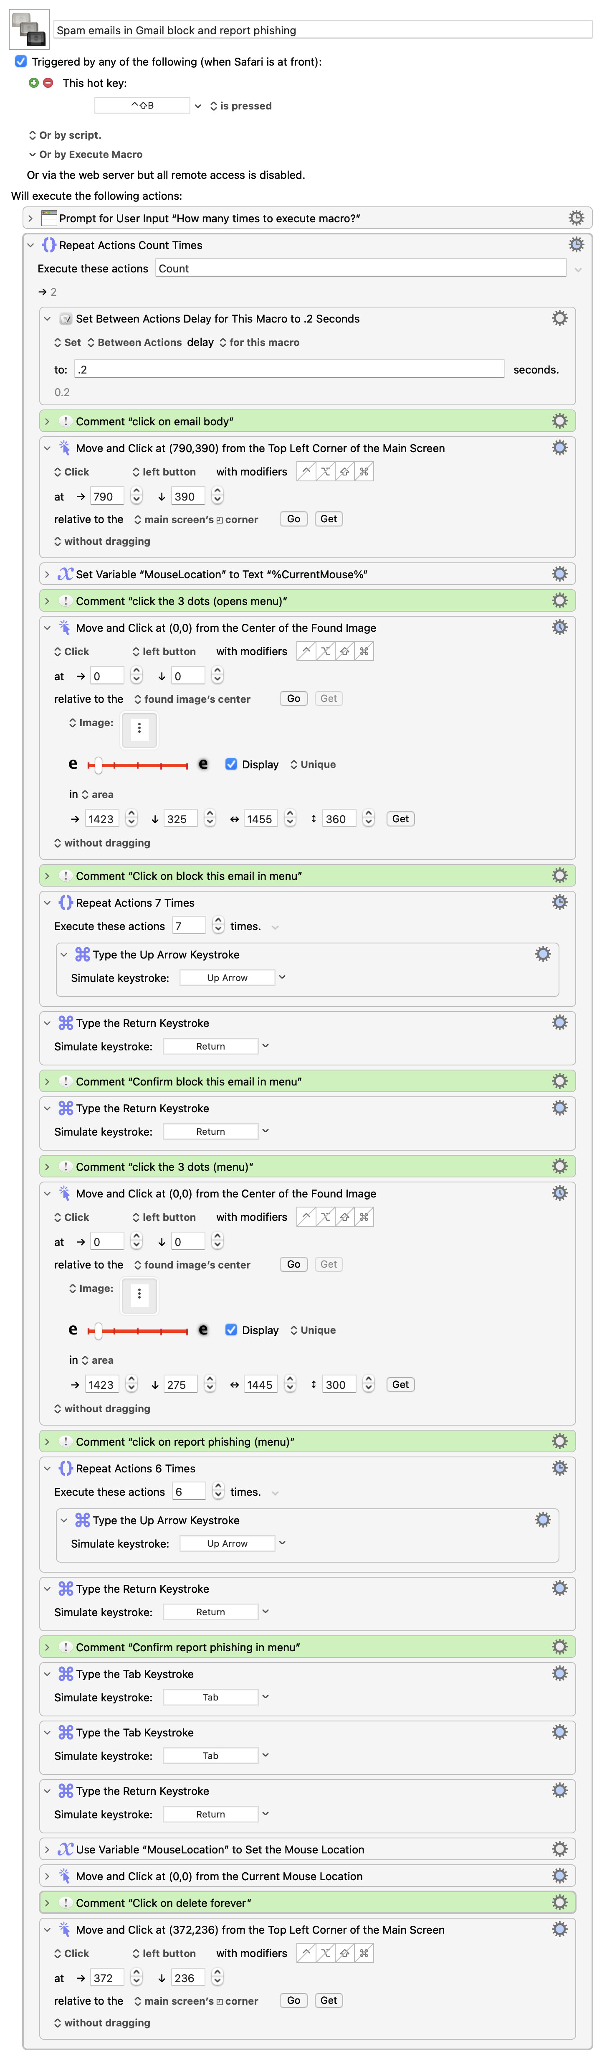
Task: Click the three-dots image well under area 1423, 325
Action: [140, 728]
